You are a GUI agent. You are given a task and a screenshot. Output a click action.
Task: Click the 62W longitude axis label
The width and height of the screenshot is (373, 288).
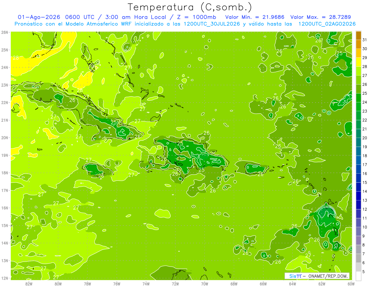coord(322,284)
